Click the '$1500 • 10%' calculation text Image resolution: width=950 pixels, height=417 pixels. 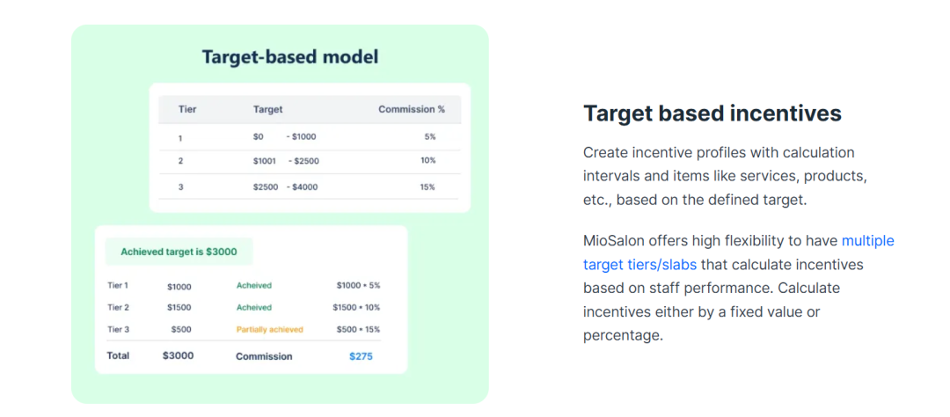(x=356, y=308)
